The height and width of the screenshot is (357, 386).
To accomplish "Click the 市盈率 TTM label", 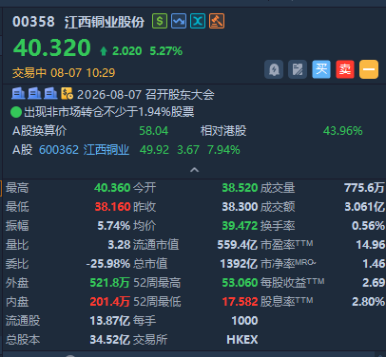I will point(287,244).
